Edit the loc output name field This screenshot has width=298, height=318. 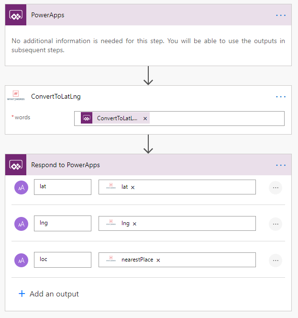pyautogui.click(x=63, y=260)
